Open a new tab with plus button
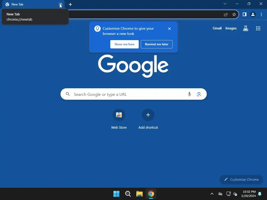 (70, 4)
